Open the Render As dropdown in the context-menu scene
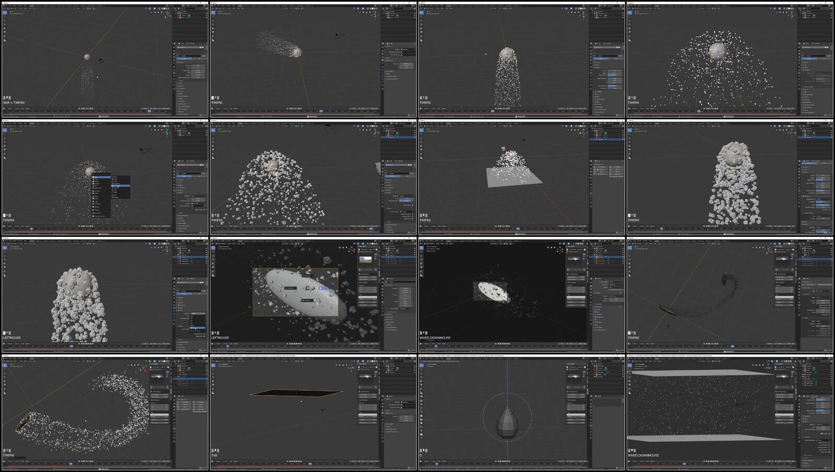The width and height of the screenshot is (835, 472). pos(198,196)
